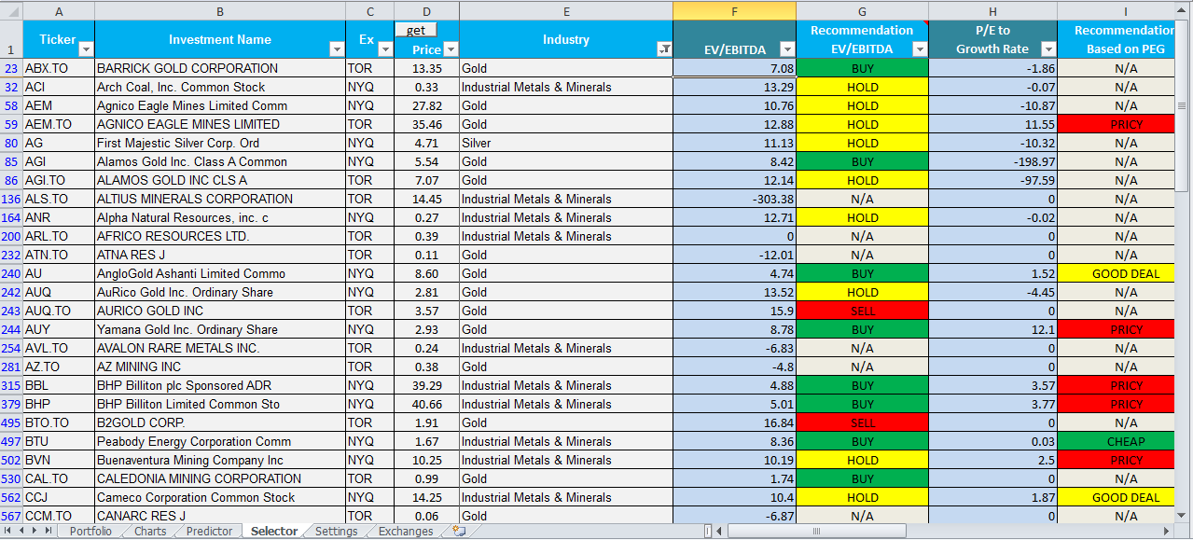Go to the next sheet tab arrow
1193x540 pixels.
[x=35, y=532]
